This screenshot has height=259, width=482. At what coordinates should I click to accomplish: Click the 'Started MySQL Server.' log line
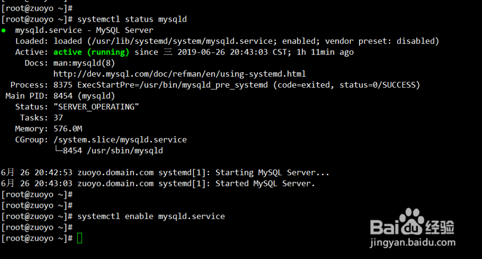tap(265, 183)
